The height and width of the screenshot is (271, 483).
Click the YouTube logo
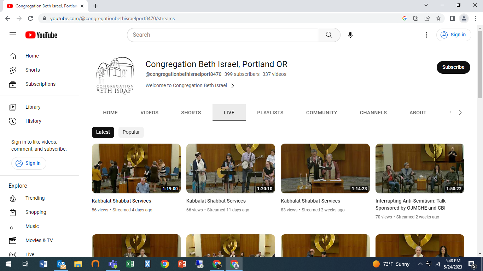[41, 35]
